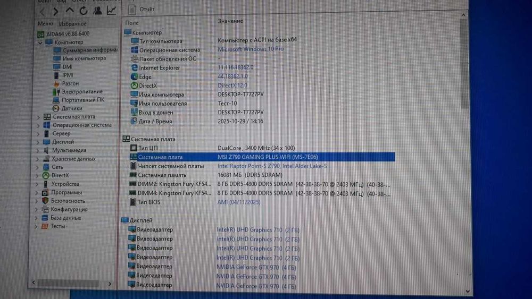Click the Отчёт report button

(142, 10)
